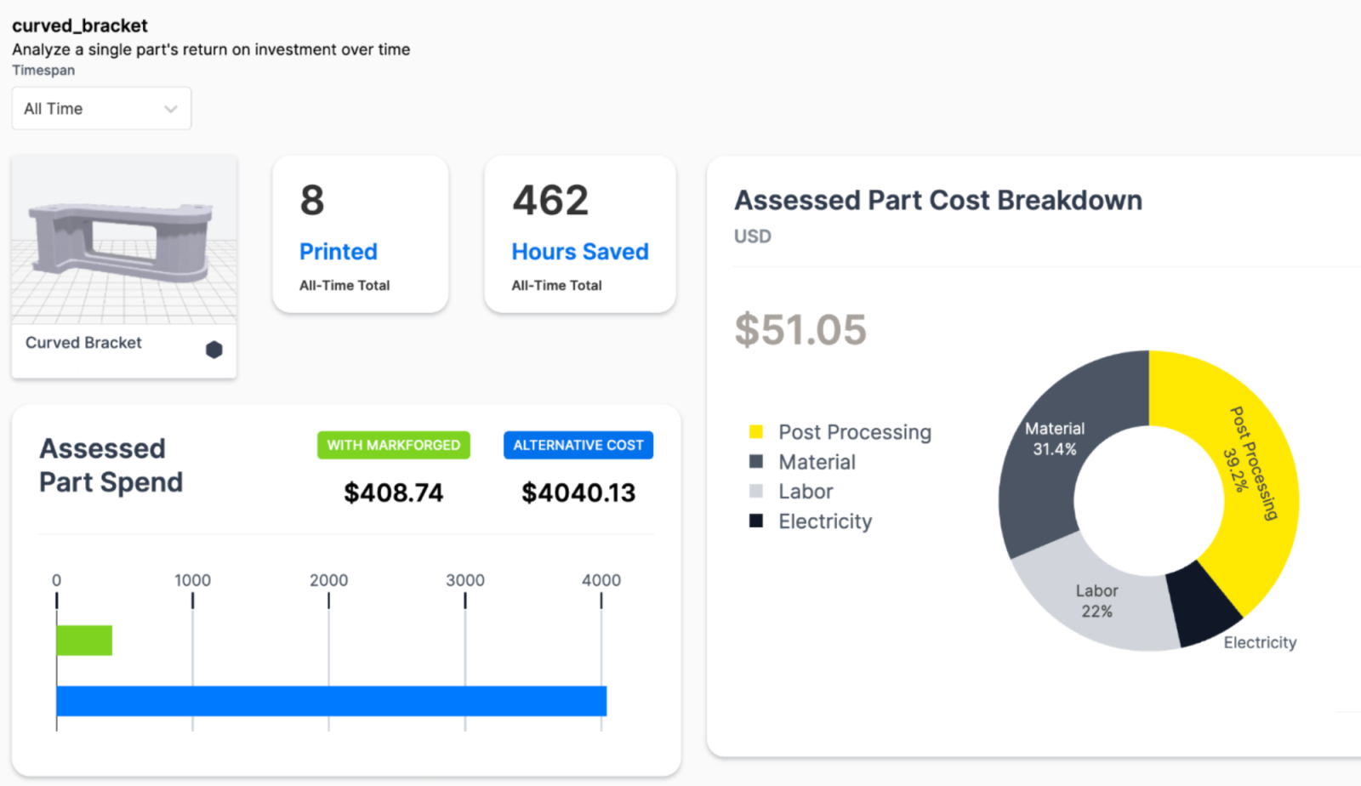Toggle the Post Processing legend entry visibility
1361x786 pixels.
pyautogui.click(x=854, y=431)
